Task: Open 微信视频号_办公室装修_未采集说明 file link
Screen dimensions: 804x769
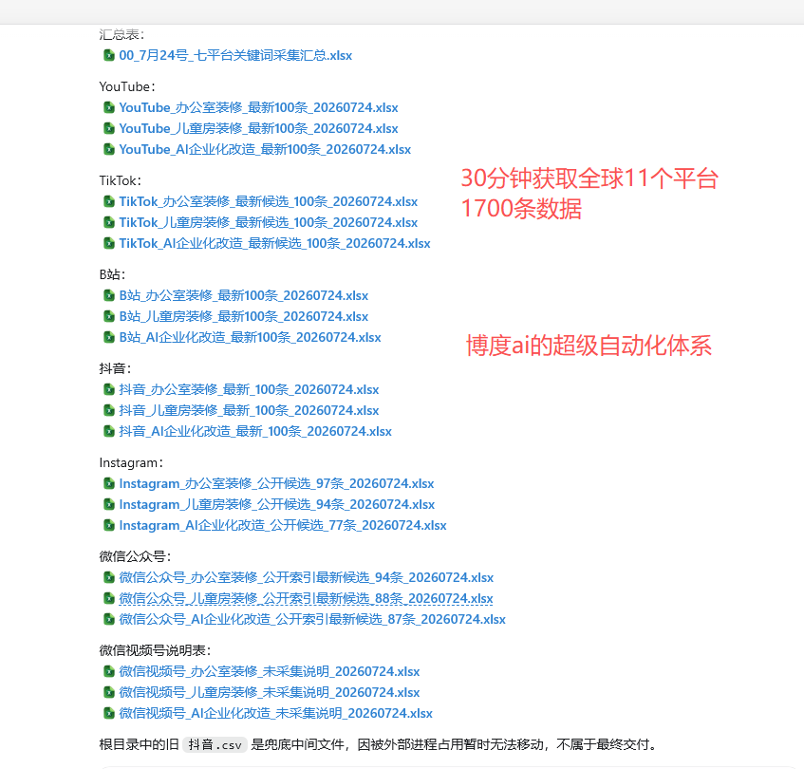Action: pyautogui.click(x=270, y=671)
